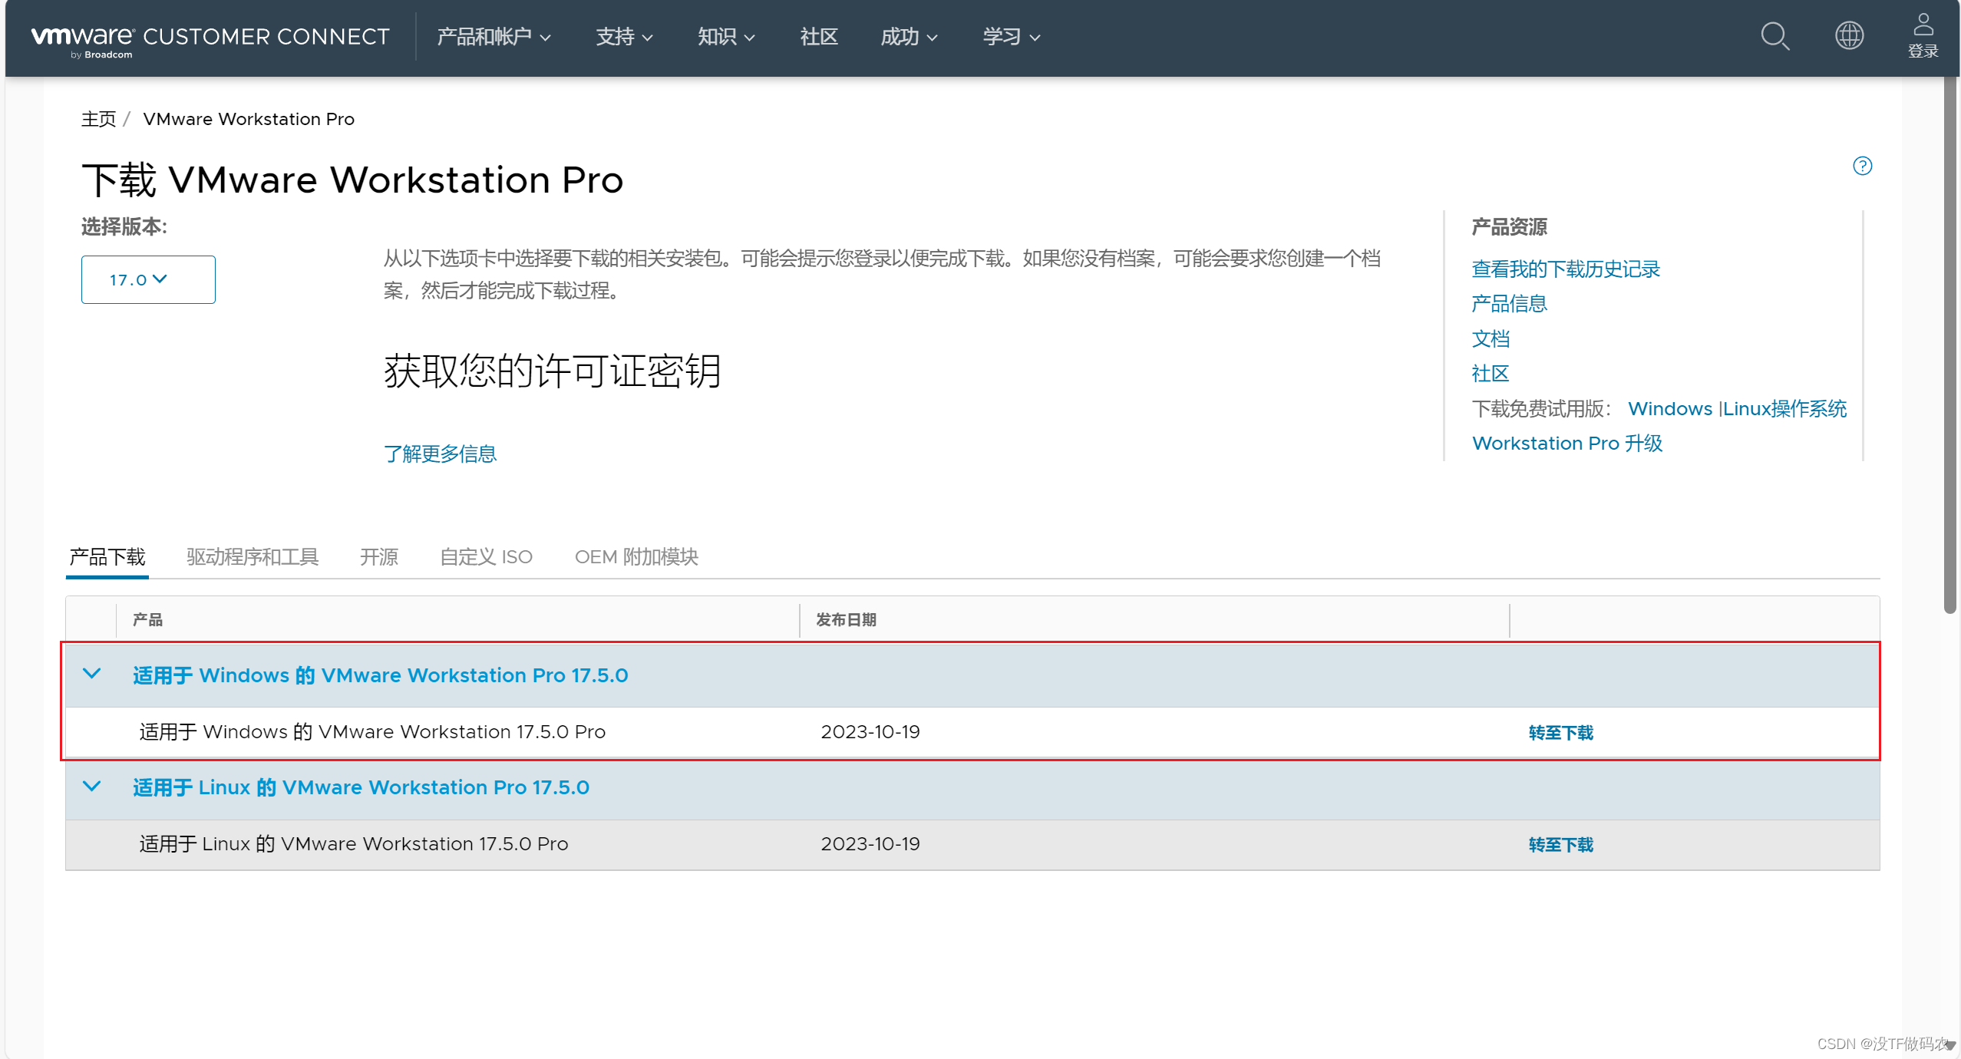Click the 了解更多信息 link
The width and height of the screenshot is (1961, 1059).
(x=440, y=454)
